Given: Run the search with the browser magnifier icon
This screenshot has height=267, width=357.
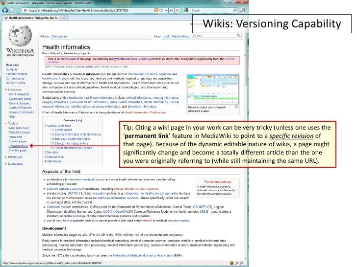Looking at the screenshot, I should click(x=235, y=10).
